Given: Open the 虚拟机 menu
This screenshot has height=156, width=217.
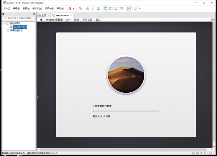Looking at the screenshot, I should pyautogui.click(x=37, y=9).
